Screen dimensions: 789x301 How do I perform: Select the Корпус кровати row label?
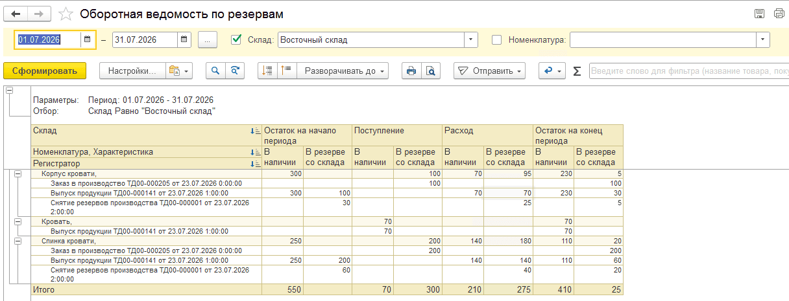tap(69, 173)
